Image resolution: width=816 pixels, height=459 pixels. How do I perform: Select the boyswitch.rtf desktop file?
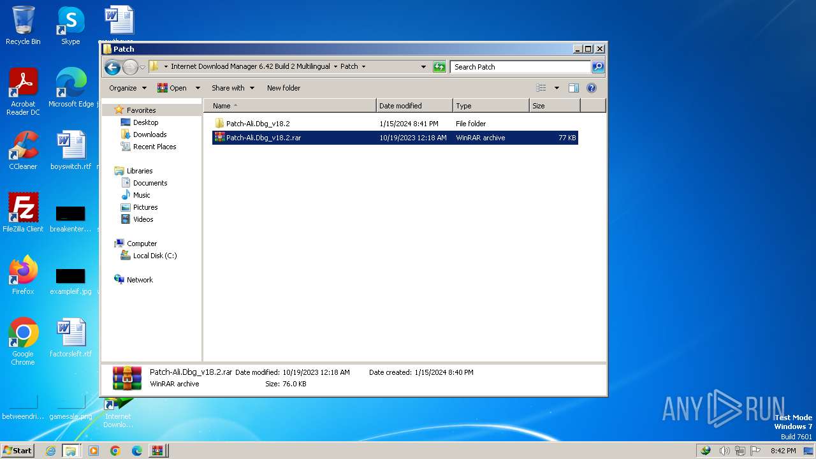click(x=71, y=151)
